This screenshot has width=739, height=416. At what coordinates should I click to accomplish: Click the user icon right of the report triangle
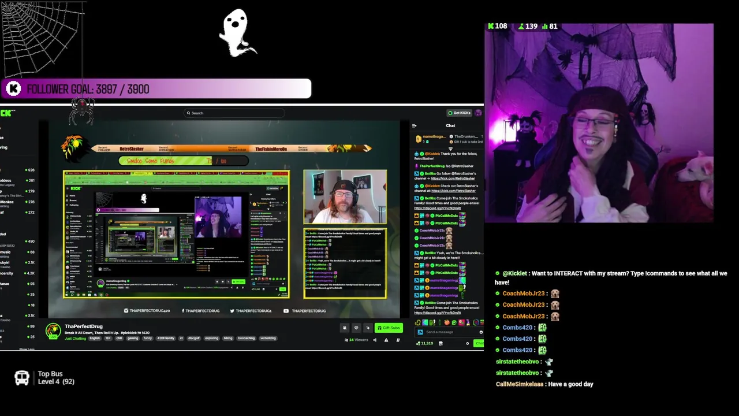point(398,340)
